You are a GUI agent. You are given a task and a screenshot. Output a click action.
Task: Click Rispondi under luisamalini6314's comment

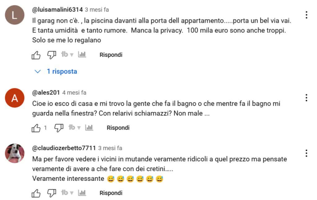(x=111, y=55)
